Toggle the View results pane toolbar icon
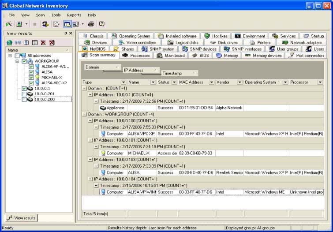Viewport: 333px width, 232px height. (67, 24)
